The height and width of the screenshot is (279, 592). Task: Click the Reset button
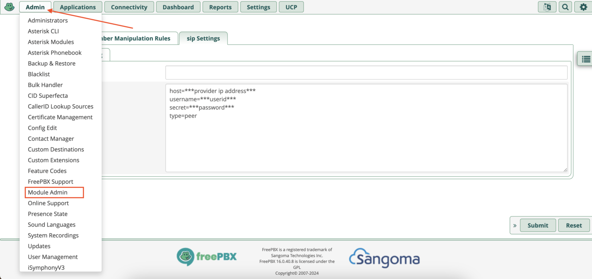click(x=574, y=225)
